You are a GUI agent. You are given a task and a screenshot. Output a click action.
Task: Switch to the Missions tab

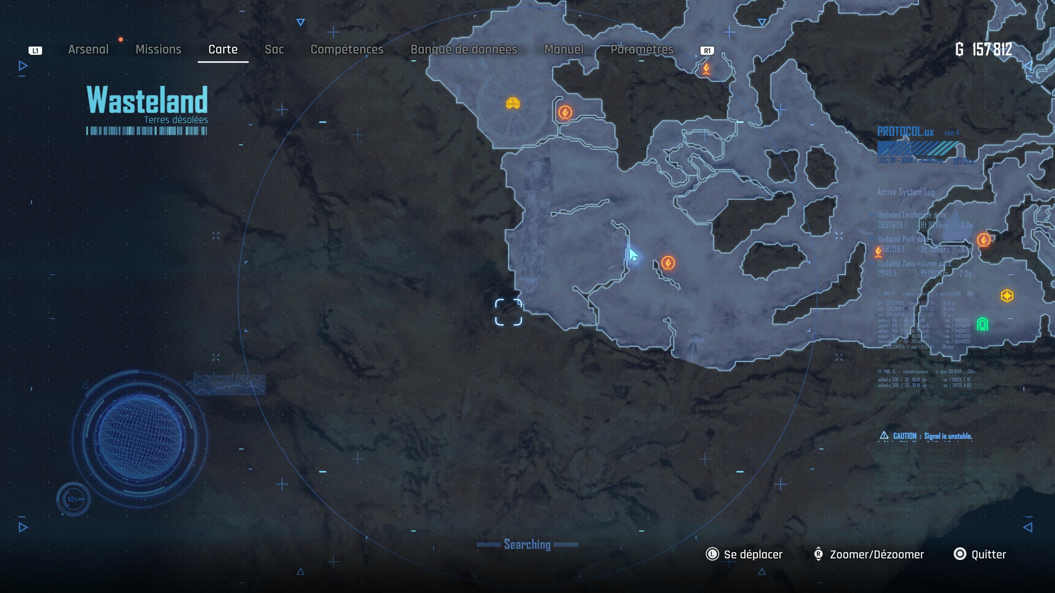(158, 49)
